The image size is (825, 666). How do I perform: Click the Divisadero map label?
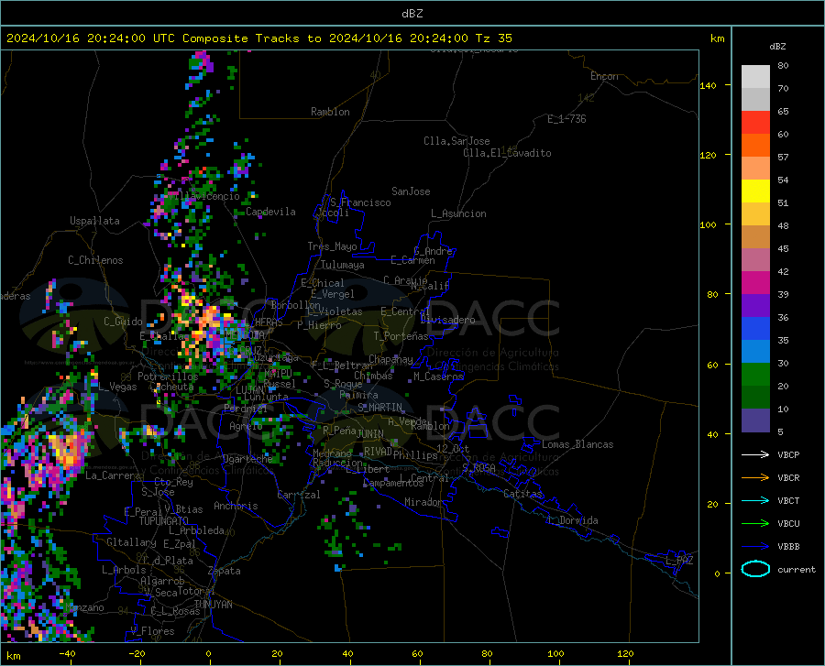tap(447, 320)
